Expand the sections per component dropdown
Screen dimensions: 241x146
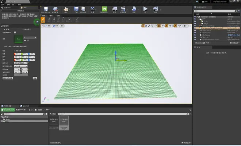tap(20, 66)
